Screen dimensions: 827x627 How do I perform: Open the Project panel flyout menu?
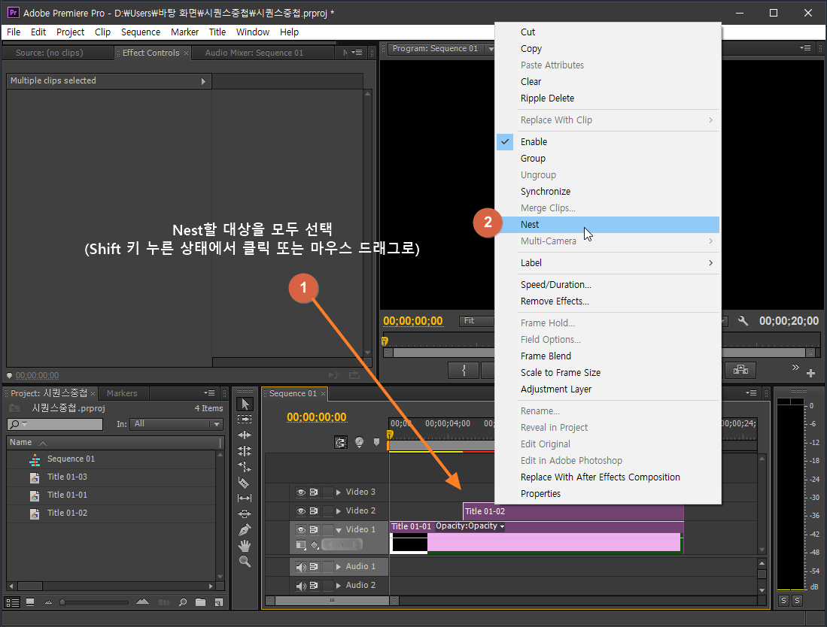[209, 393]
